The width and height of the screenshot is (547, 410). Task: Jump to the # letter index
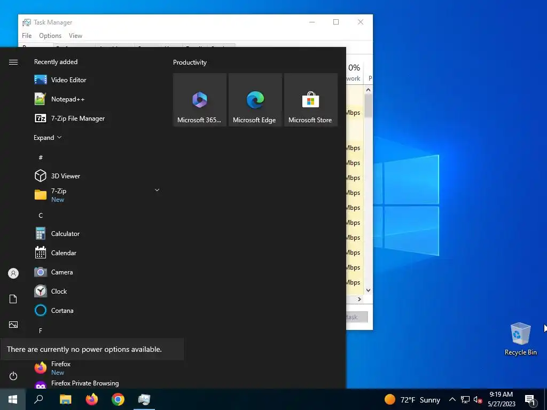41,157
